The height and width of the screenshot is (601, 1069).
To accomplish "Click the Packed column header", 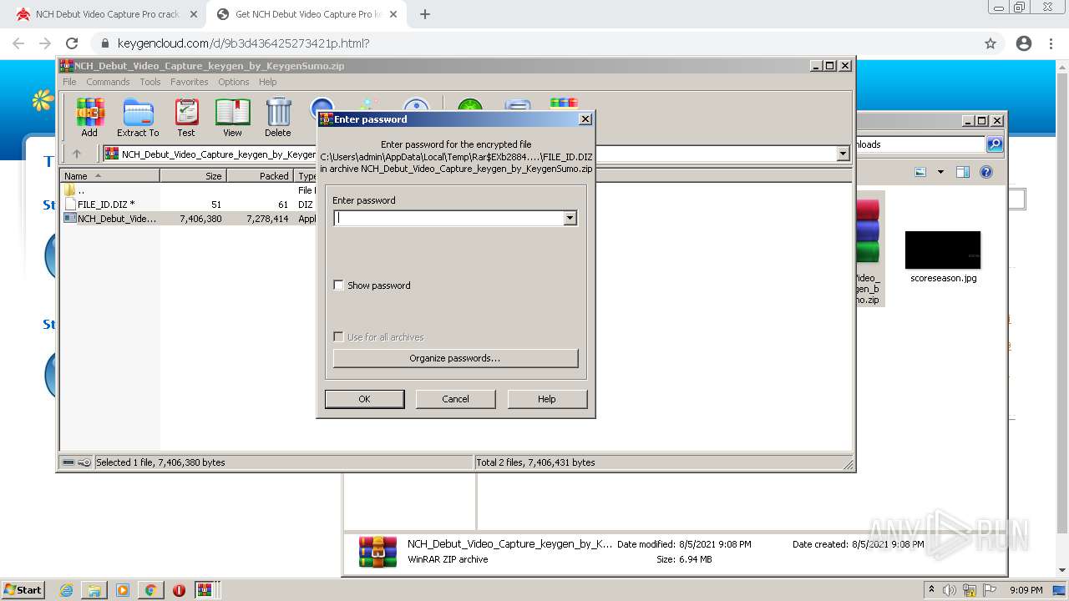I will pyautogui.click(x=260, y=175).
